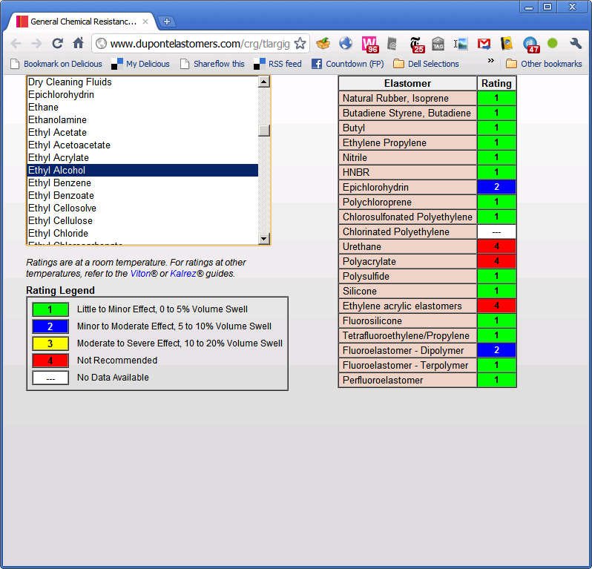Select Dry Cleaning Fluids in the list
This screenshot has width=592, height=569.
pyautogui.click(x=142, y=82)
